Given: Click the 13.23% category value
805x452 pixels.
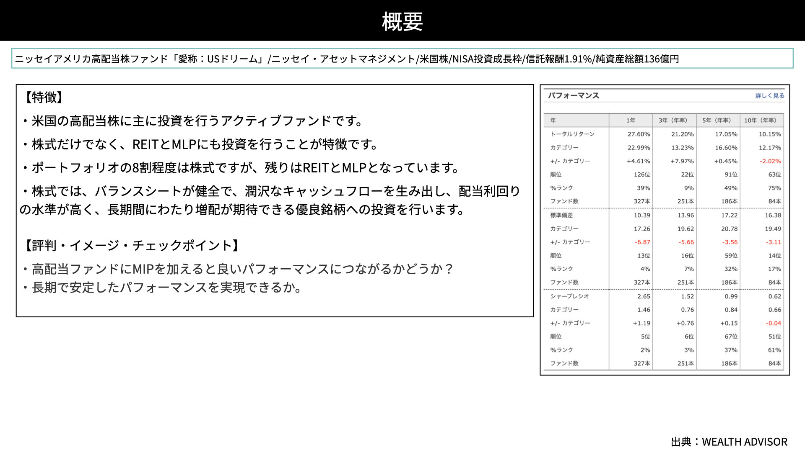Looking at the screenshot, I should pyautogui.click(x=683, y=148).
